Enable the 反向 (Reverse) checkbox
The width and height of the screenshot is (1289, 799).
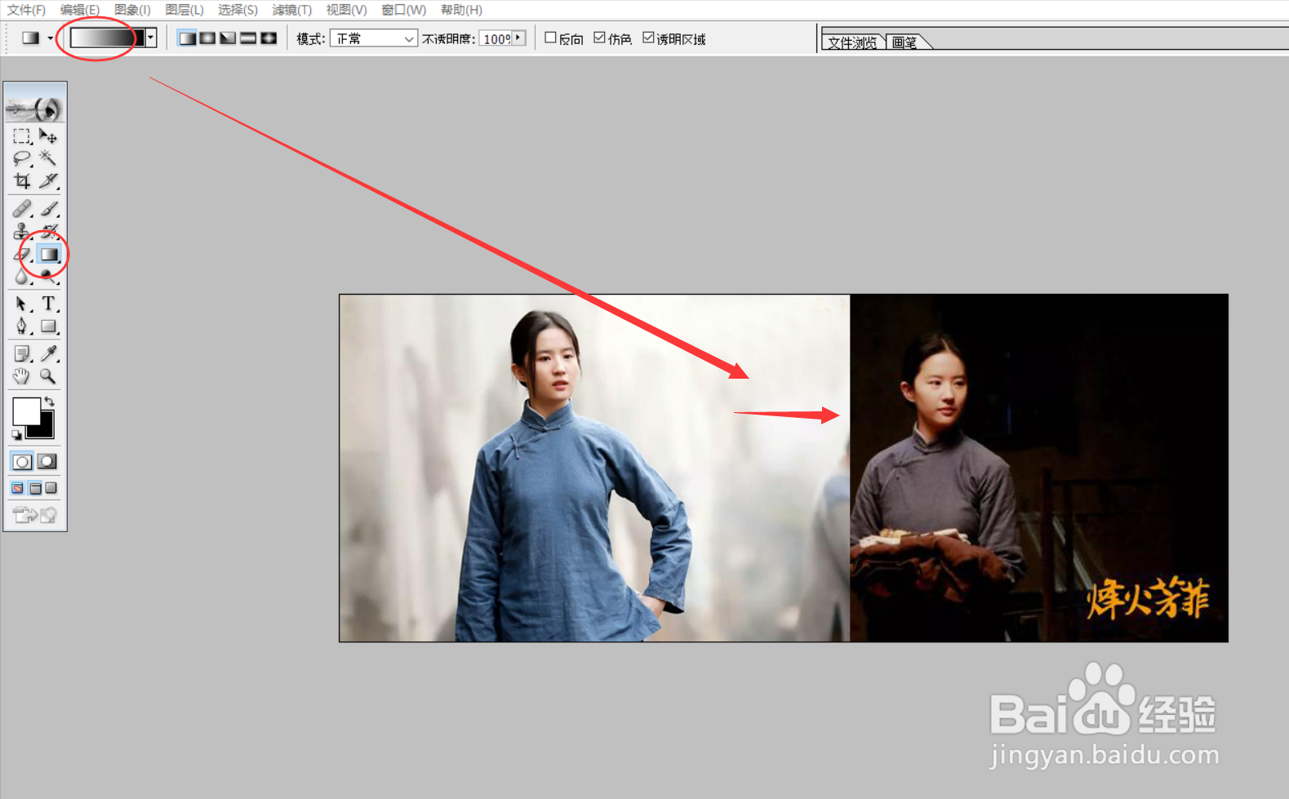[x=550, y=38]
